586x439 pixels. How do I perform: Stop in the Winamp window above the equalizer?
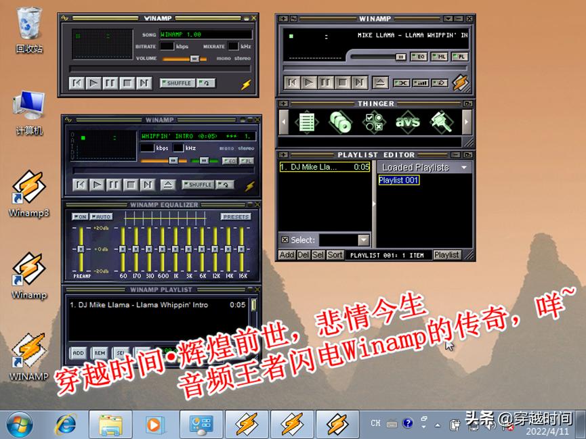[131, 185]
